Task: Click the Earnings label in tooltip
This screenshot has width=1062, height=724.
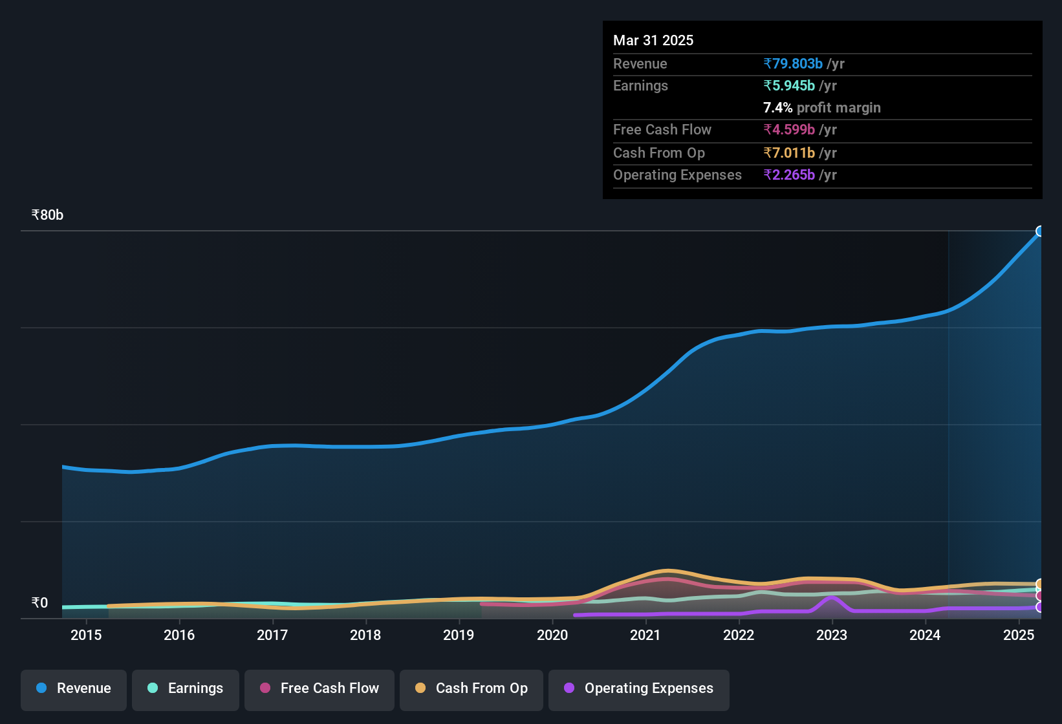Action: click(640, 86)
